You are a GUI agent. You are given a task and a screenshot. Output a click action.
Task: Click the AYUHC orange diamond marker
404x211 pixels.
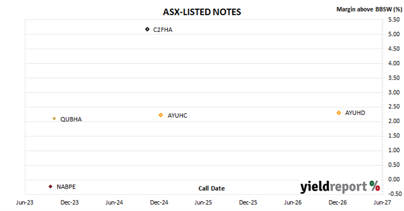coord(161,115)
